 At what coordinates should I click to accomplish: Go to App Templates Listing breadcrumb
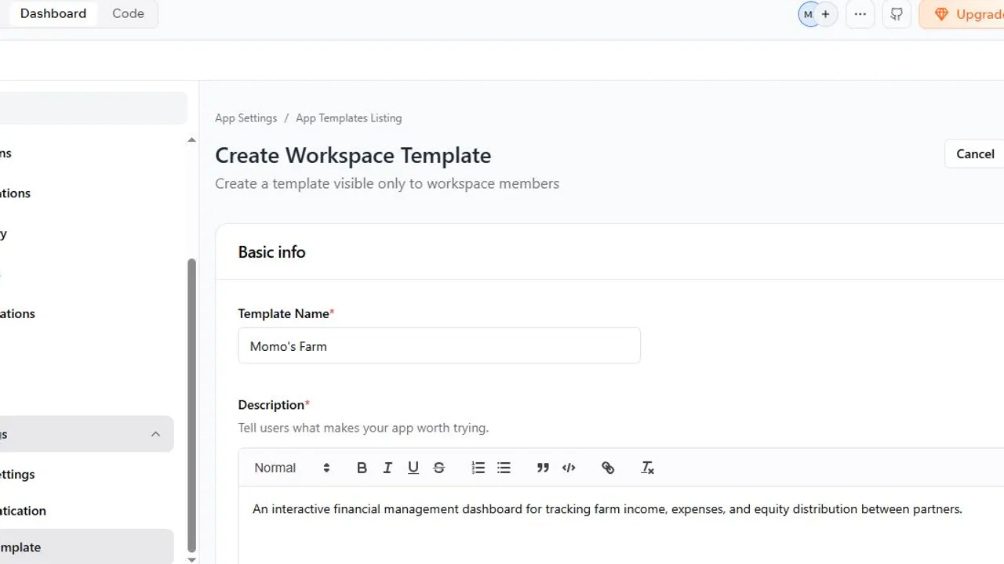[348, 118]
